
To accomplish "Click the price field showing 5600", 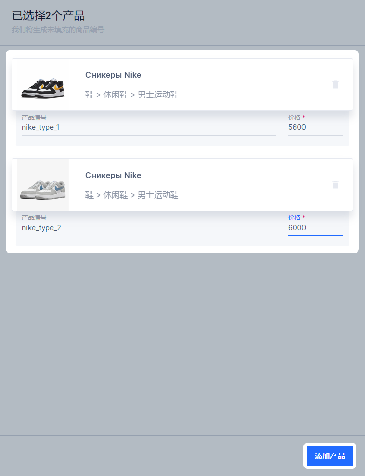I will point(315,127).
